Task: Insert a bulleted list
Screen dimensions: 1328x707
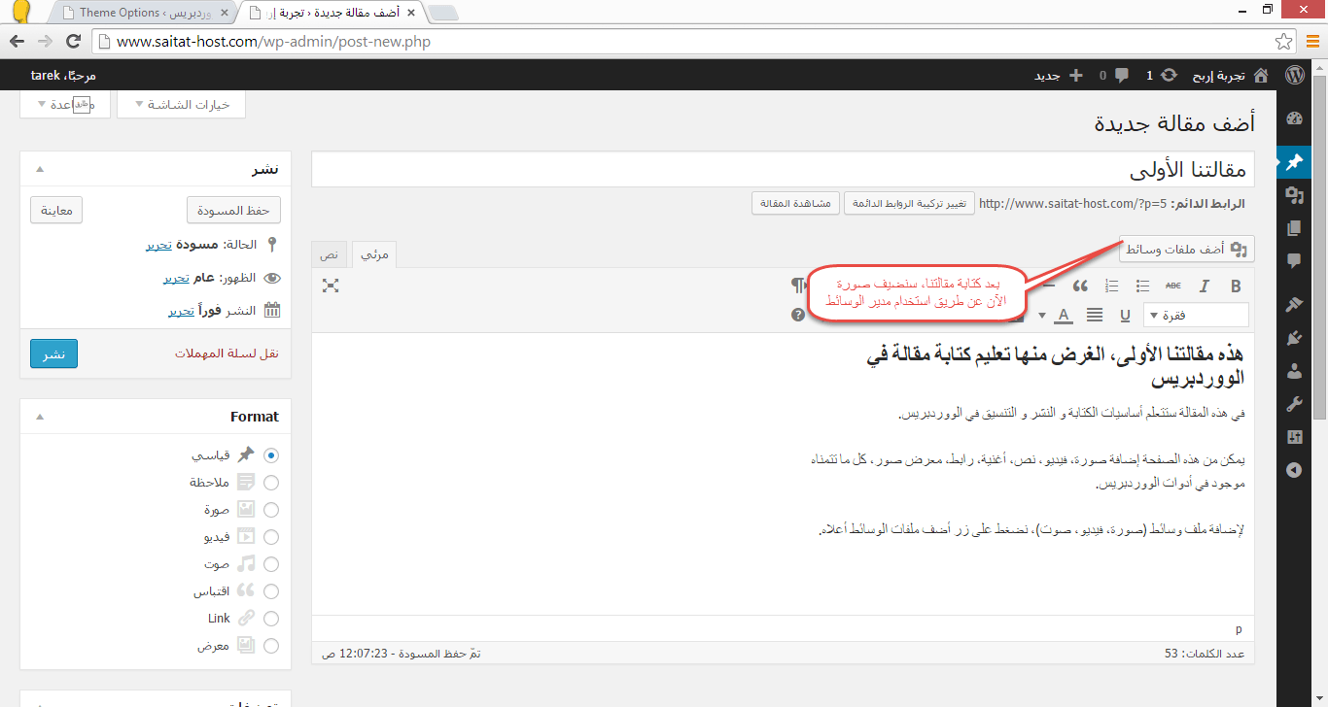Action: (x=1143, y=286)
